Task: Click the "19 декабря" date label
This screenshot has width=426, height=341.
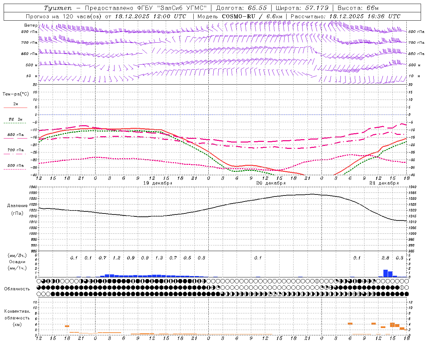Action: pos(158,183)
